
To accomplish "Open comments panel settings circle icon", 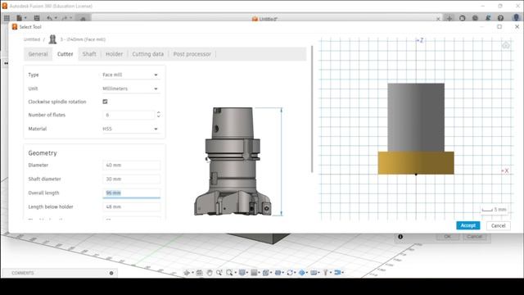I will click(111, 273).
